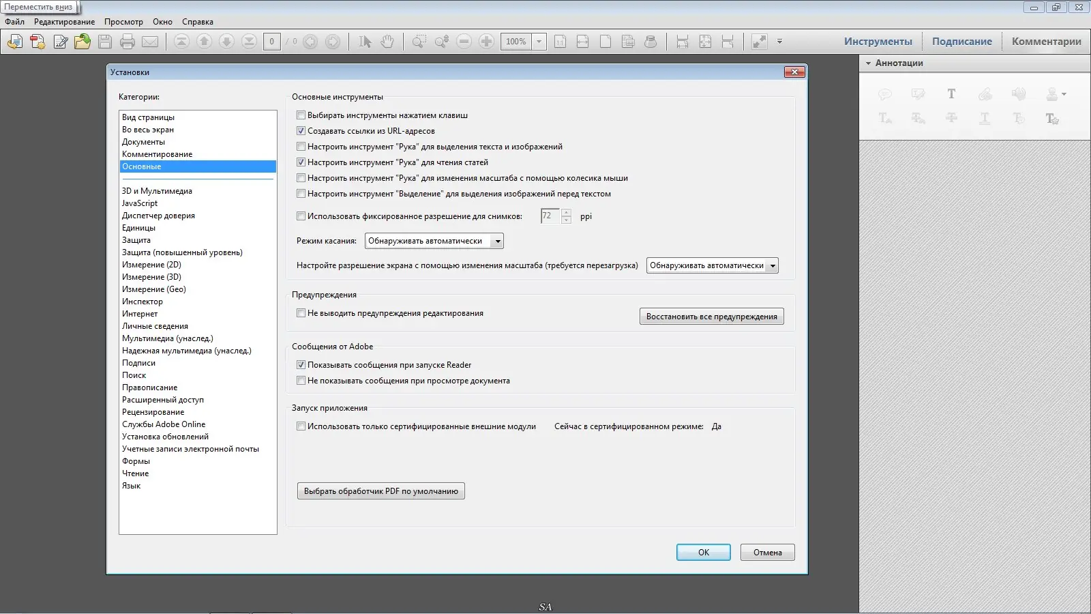Select 'Вид страницы' in the categories list
This screenshot has height=614, width=1091.
(x=198, y=117)
